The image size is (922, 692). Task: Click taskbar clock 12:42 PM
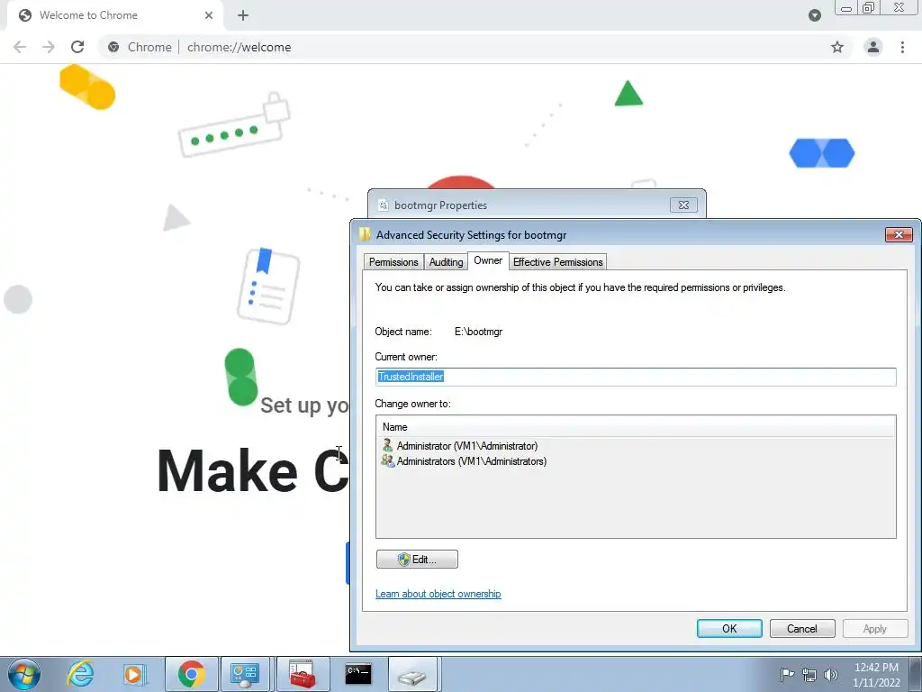(x=876, y=674)
